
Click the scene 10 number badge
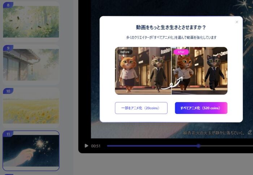8,91
